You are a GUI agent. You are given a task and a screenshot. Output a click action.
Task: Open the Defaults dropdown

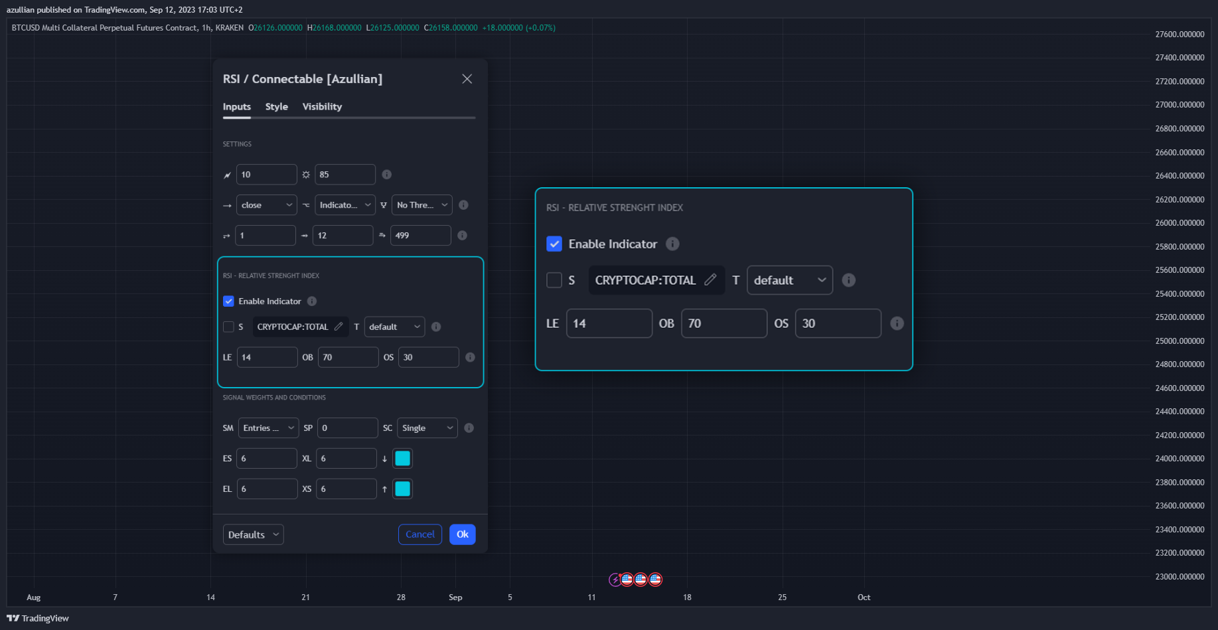tap(254, 534)
